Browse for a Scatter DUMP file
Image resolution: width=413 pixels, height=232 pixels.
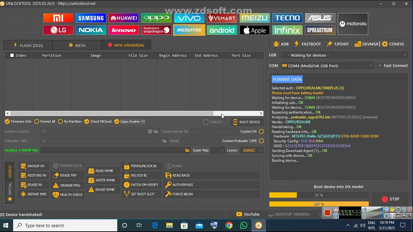pos(187,150)
